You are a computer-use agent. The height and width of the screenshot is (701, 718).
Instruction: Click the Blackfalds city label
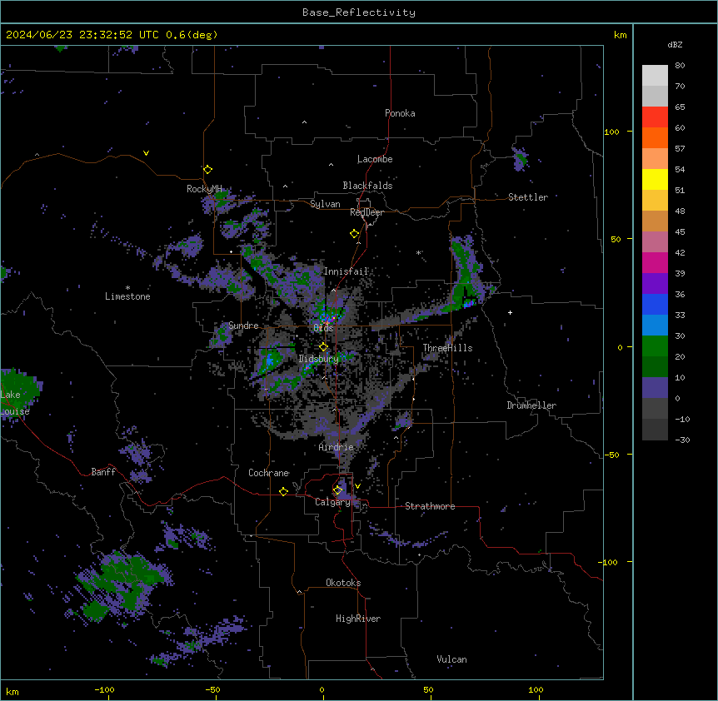367,186
